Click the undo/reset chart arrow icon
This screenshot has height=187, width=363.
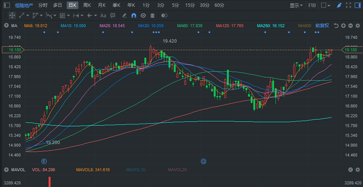336,26
